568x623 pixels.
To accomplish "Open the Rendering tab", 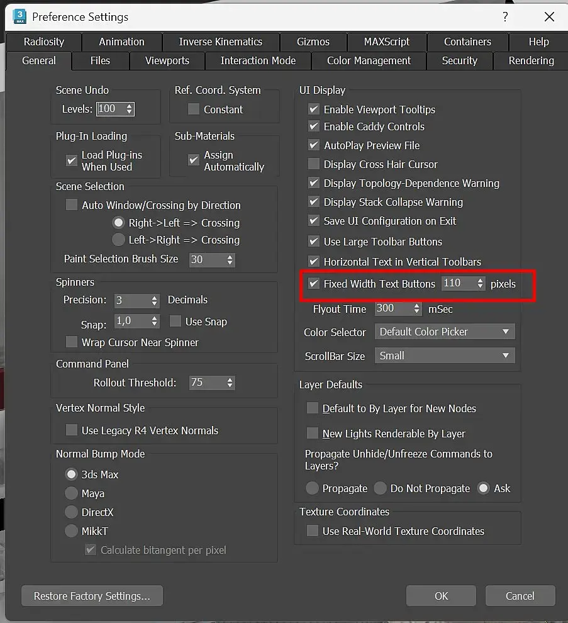I will coord(531,61).
